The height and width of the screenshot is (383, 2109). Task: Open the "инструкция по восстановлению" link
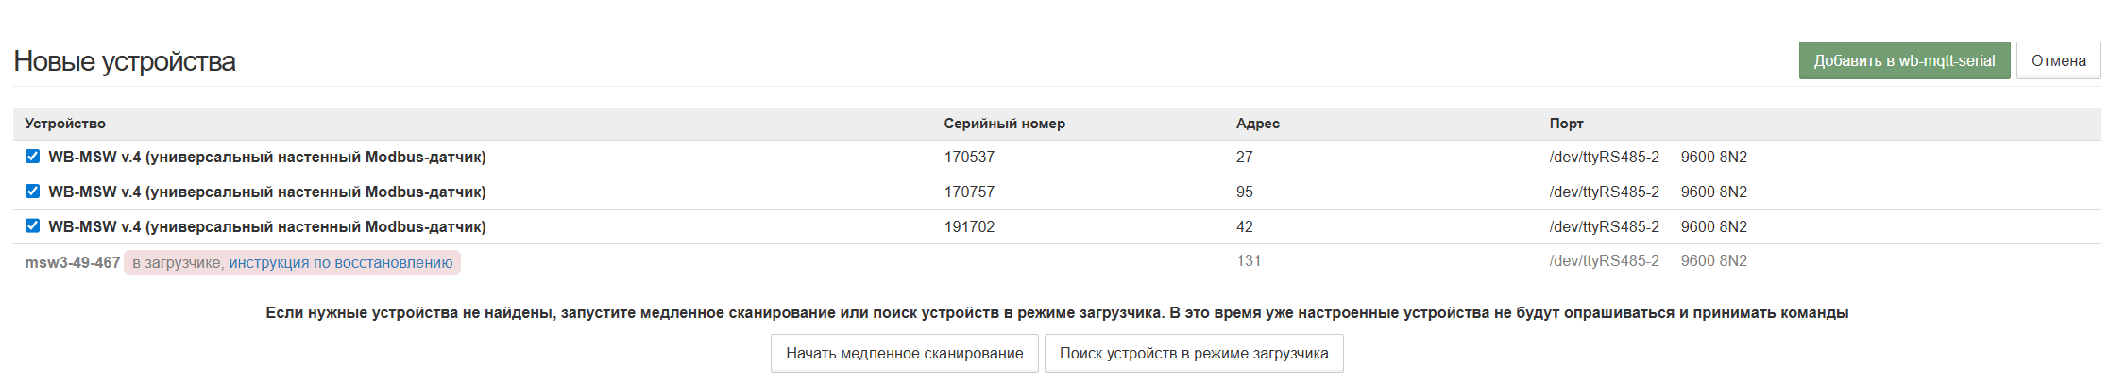pyautogui.click(x=340, y=262)
